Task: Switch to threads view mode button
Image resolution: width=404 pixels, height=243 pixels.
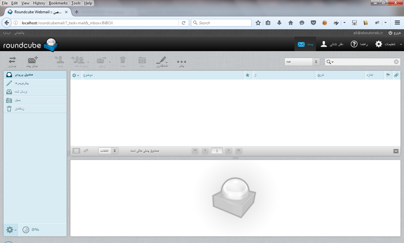Action: pyautogui.click(x=86, y=151)
